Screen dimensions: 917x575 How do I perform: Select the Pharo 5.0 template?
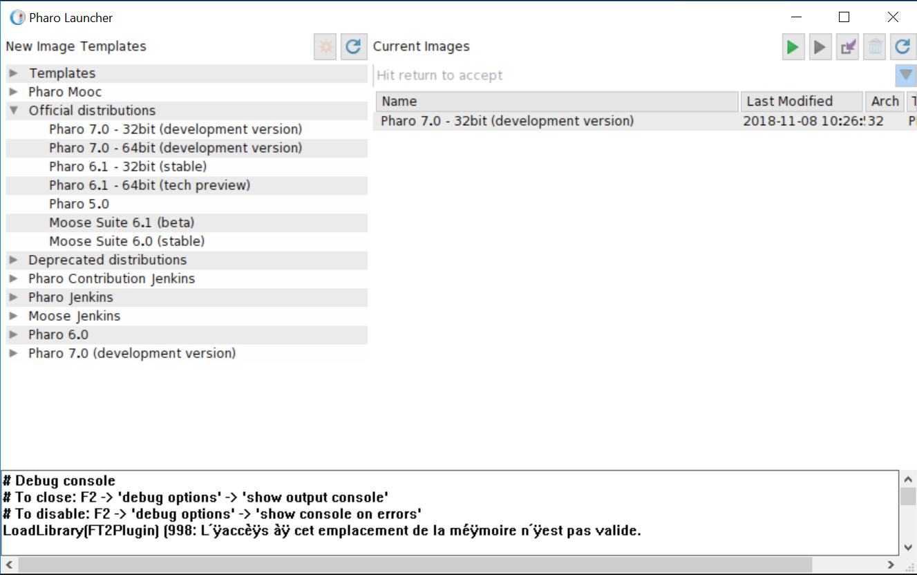[187, 204]
